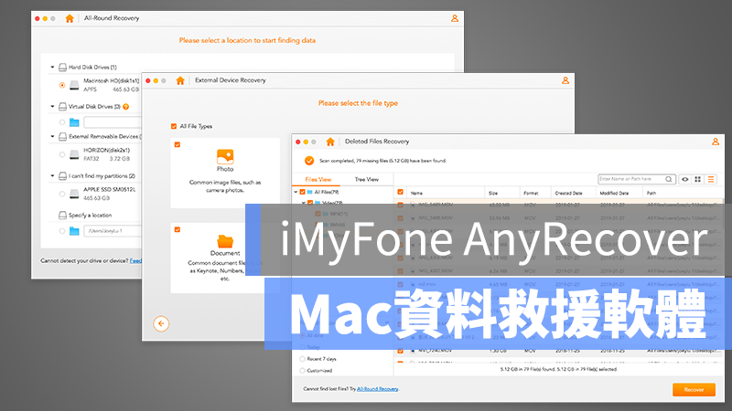Open user account icon in External Device Recovery window
The height and width of the screenshot is (411, 732).
click(565, 80)
